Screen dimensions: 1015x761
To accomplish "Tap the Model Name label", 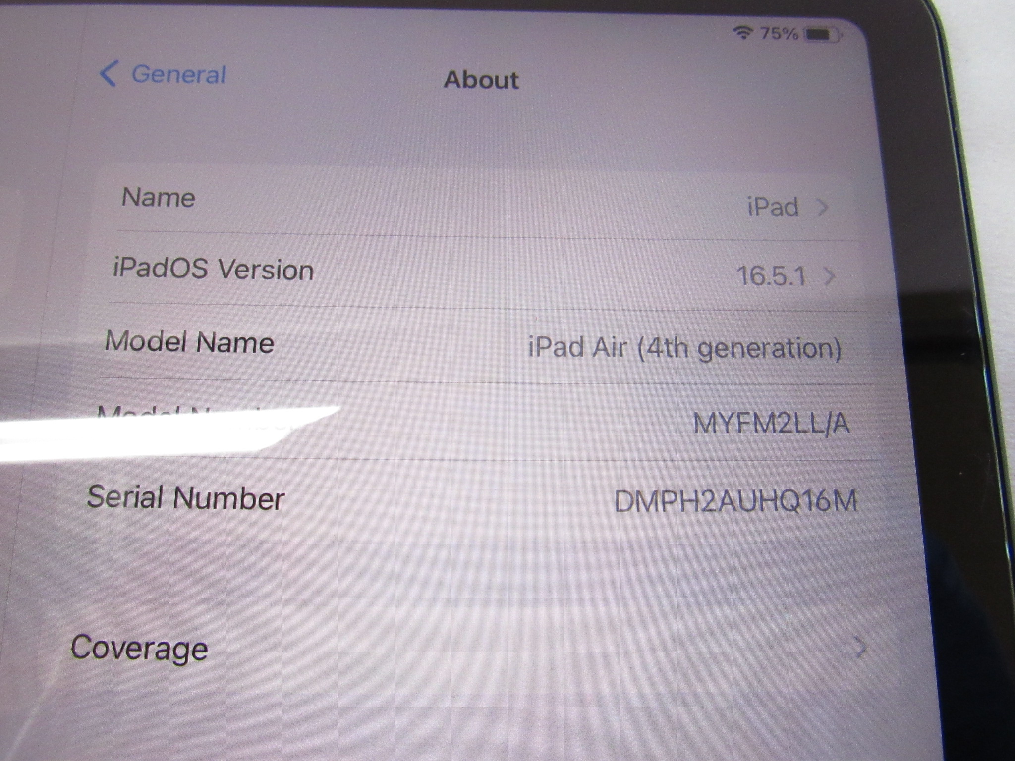I will tap(189, 342).
